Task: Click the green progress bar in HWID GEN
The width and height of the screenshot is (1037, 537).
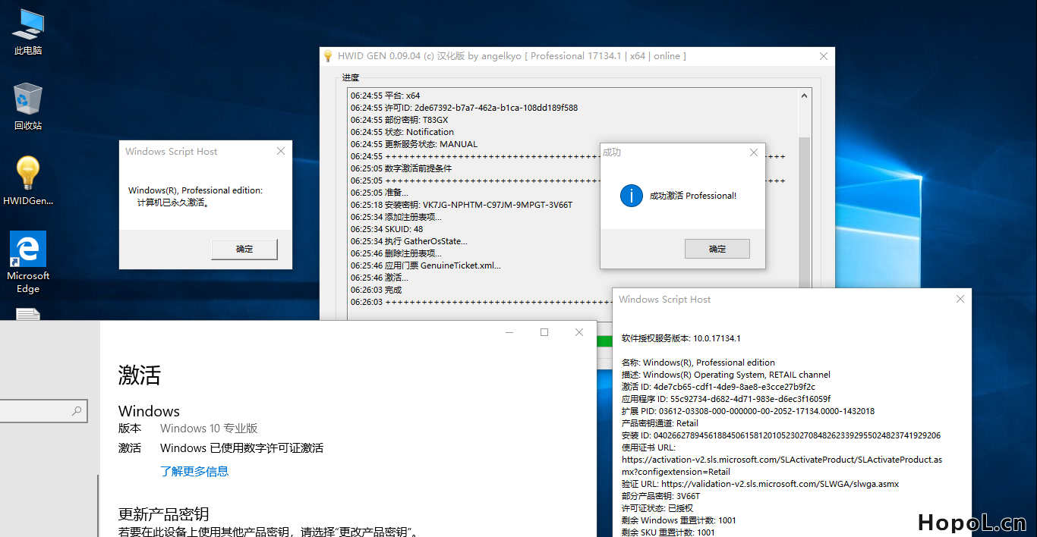Action: (604, 341)
